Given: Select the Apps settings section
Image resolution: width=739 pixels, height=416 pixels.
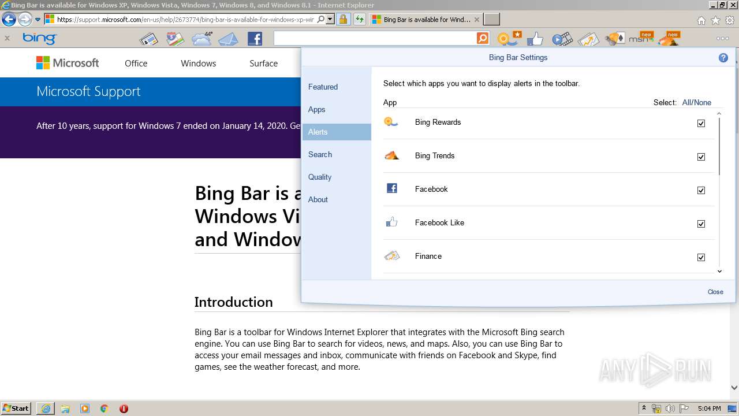Looking at the screenshot, I should [x=337, y=109].
